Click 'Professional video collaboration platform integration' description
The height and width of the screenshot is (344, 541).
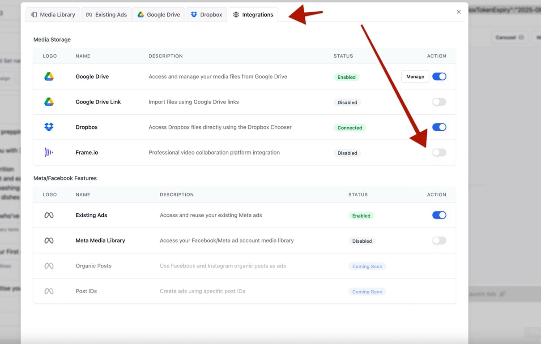[x=214, y=153]
